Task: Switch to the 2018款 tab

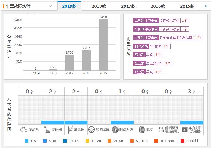Action: 99,6
